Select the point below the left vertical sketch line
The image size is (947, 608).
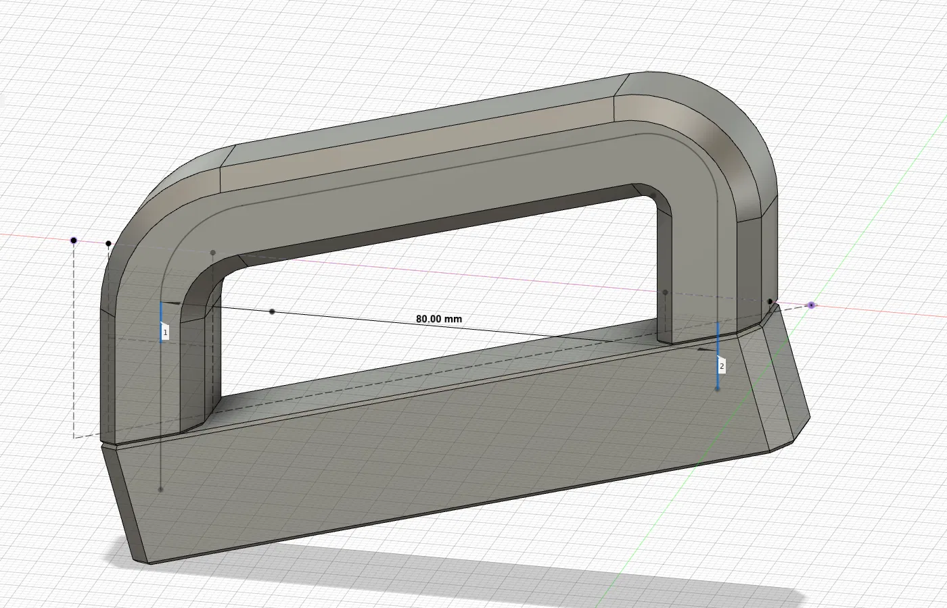160,489
